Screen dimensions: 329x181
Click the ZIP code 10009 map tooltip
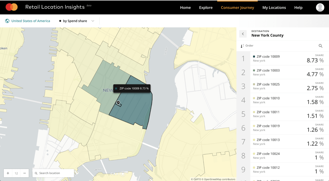tap(132, 88)
